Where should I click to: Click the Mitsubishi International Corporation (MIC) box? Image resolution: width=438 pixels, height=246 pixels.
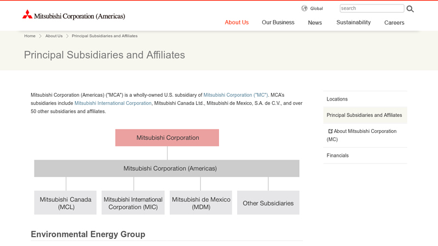coord(133,203)
